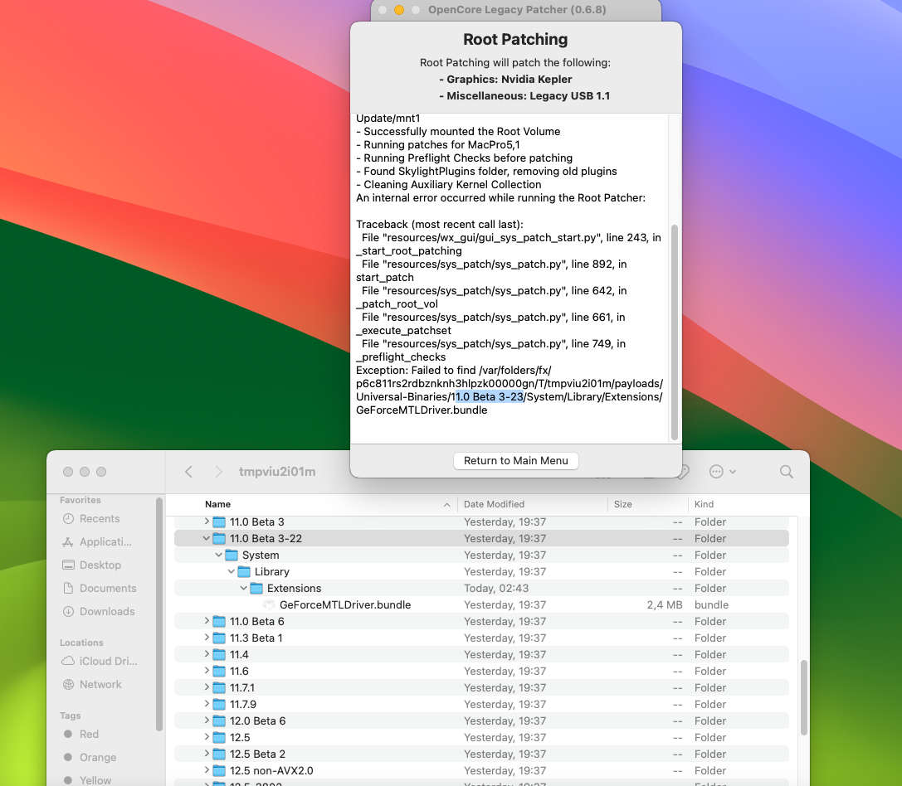Go back in Finder window
Viewport: 902px width, 786px height.
188,472
